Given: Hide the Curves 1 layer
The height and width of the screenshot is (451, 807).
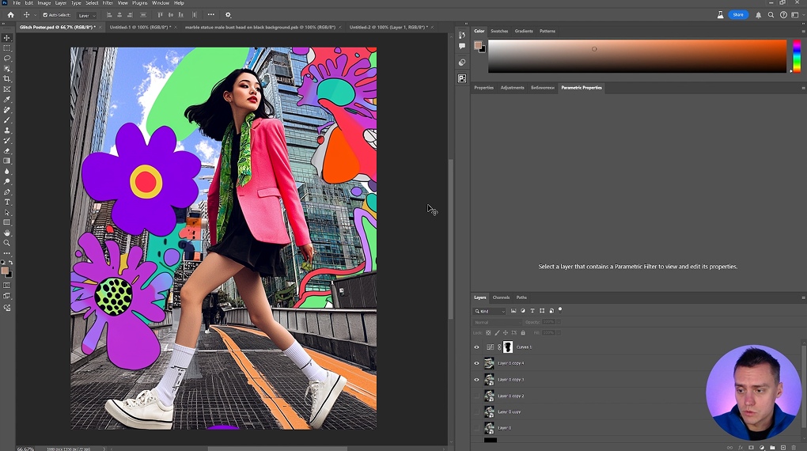Looking at the screenshot, I should tap(476, 347).
